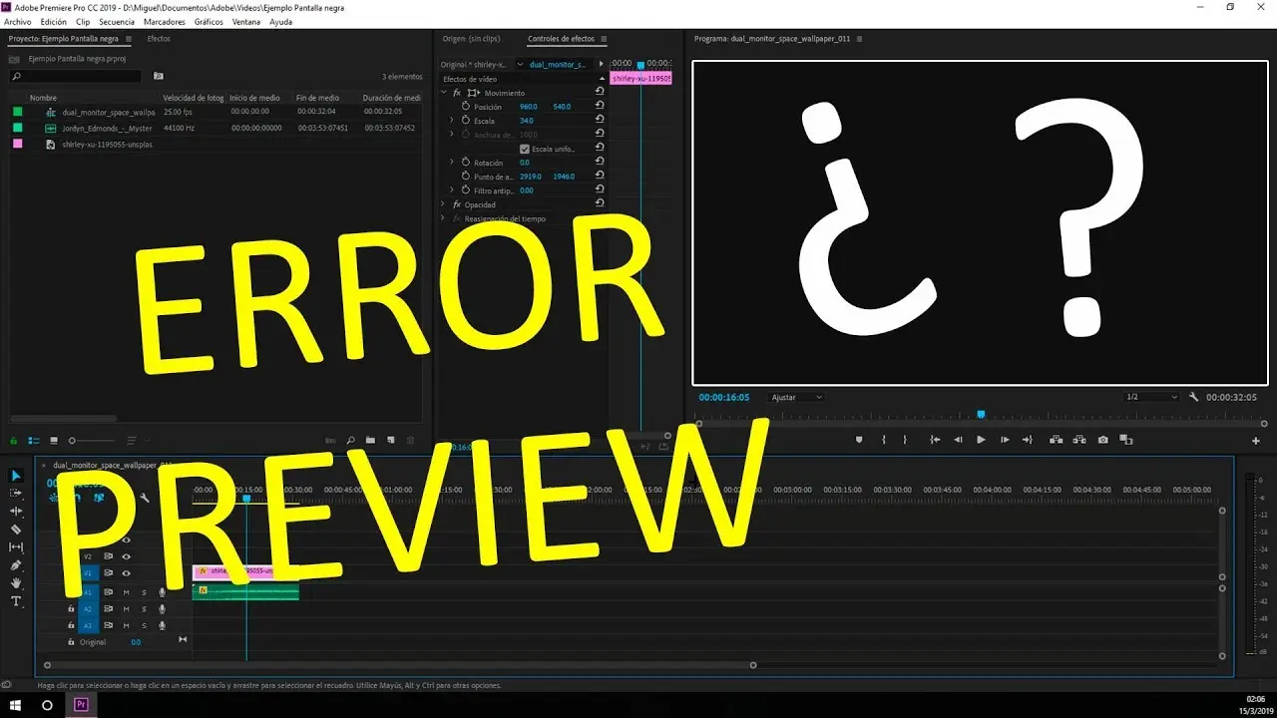Toggle animation stopwatch for Rotación
This screenshot has width=1277, height=718.
[x=465, y=162]
